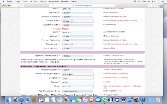Open the Yardım menu
Image resolution: width=167 pixels, height=104 pixels.
pos(73,1)
